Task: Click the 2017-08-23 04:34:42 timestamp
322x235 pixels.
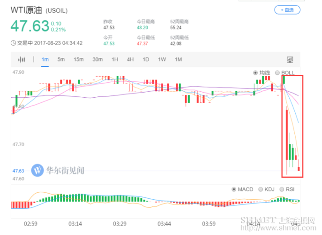Action: [x=58, y=43]
